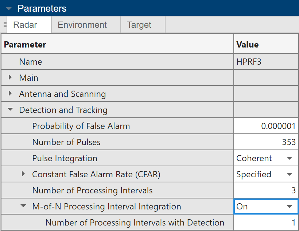299x231 pixels.
Task: Click the Processing Intervals with Detection value
Action: [x=265, y=223]
